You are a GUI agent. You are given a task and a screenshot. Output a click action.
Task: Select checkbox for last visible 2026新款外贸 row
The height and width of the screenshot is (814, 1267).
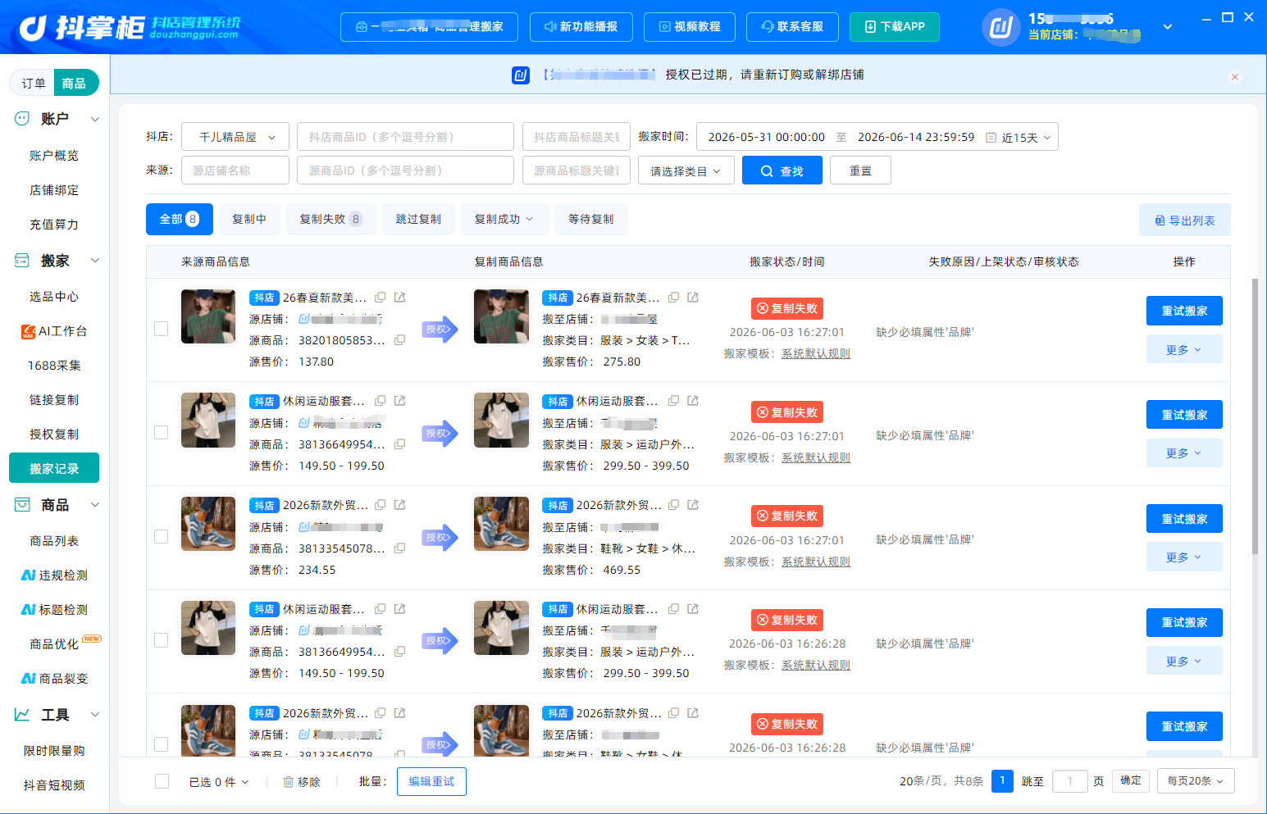(x=162, y=744)
